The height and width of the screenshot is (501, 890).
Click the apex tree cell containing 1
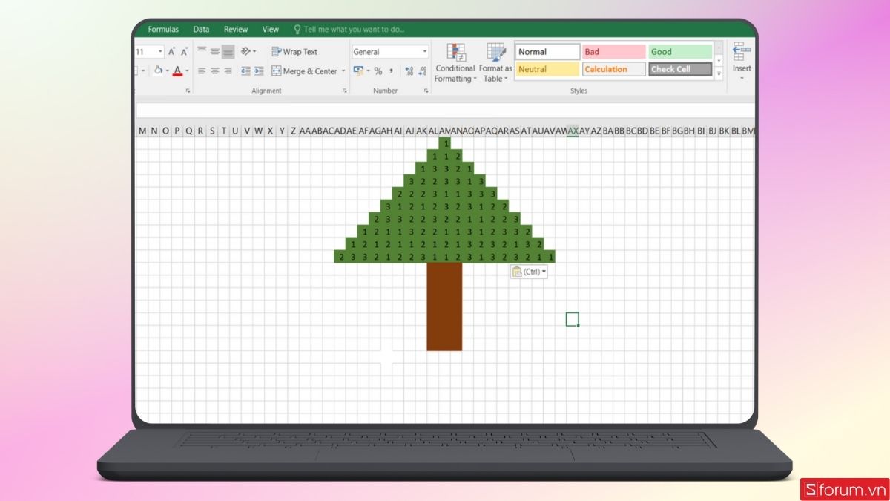[445, 143]
